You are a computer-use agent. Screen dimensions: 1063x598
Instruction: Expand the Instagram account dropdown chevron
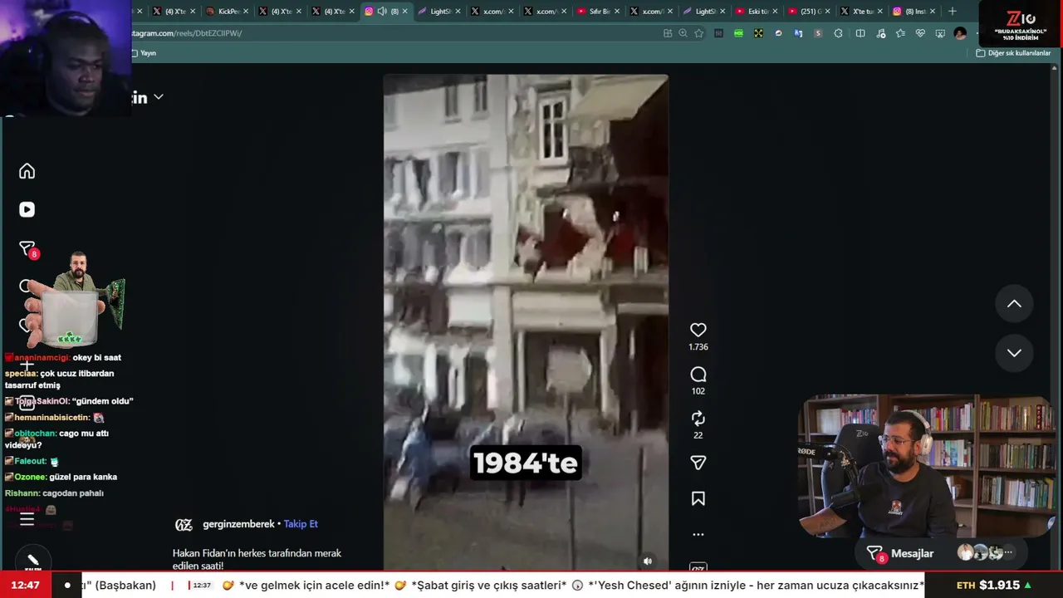tap(158, 97)
